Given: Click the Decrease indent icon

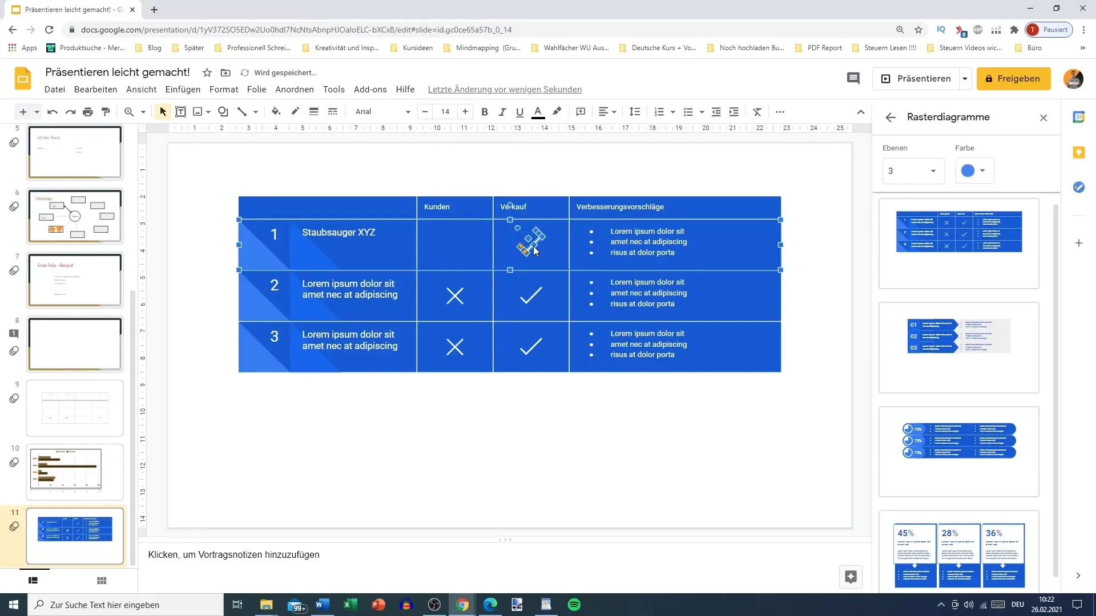Looking at the screenshot, I should (x=716, y=112).
